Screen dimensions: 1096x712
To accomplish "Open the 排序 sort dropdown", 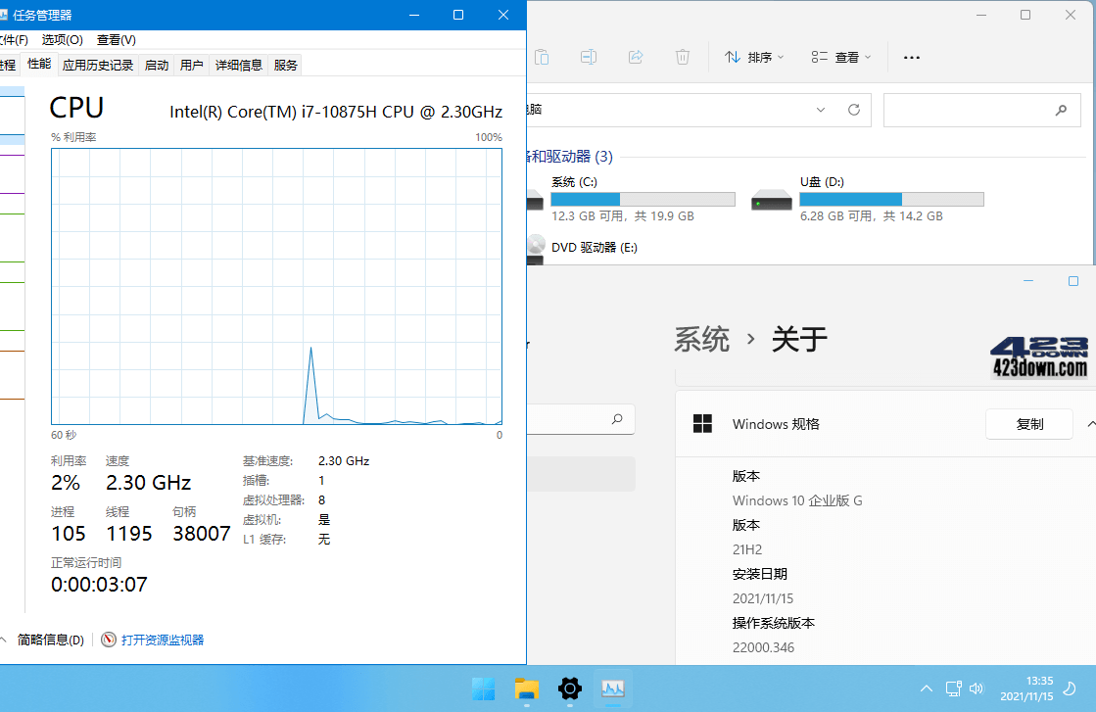I will point(753,57).
